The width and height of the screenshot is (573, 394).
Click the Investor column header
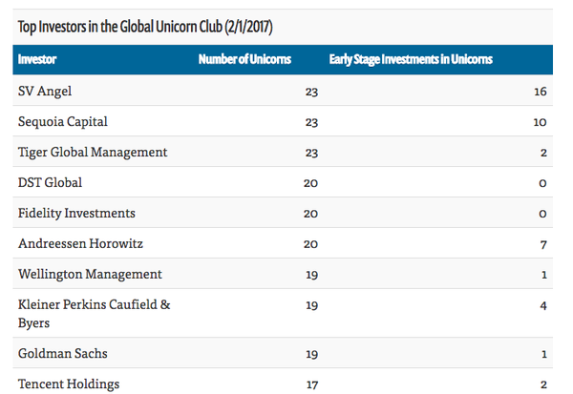[37, 59]
